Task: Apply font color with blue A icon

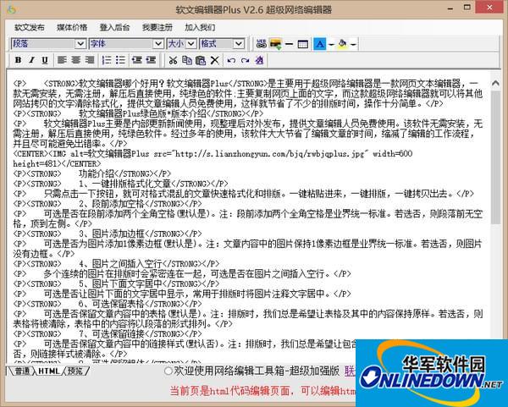Action: (x=320, y=44)
